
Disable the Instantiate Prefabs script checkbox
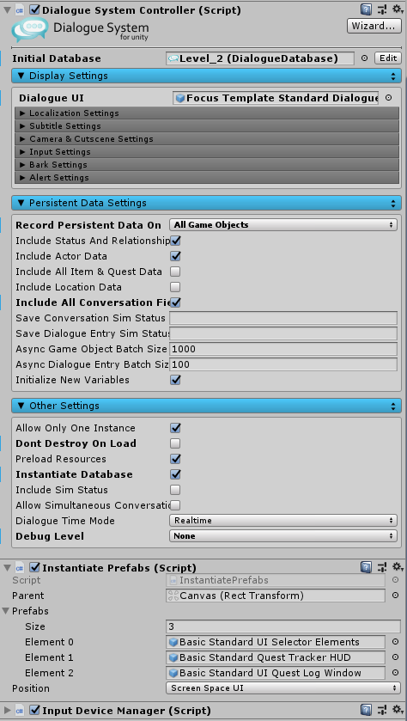34,567
